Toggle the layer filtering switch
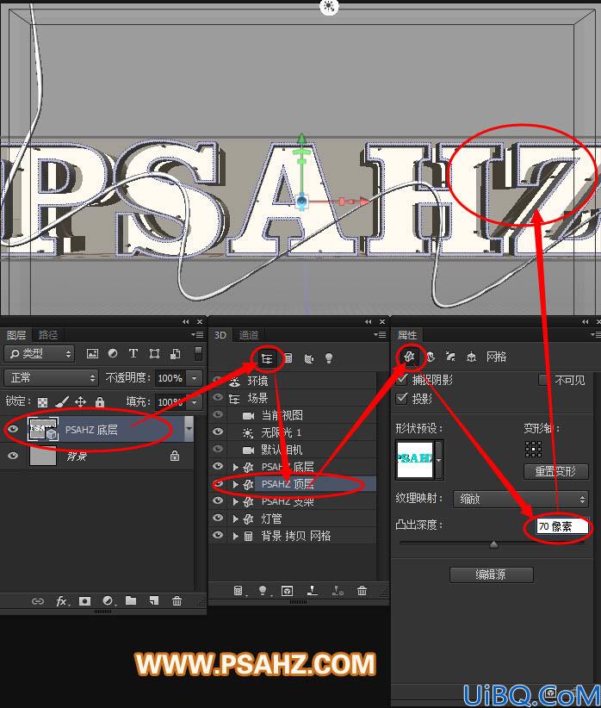The width and height of the screenshot is (601, 708). pyautogui.click(x=198, y=353)
